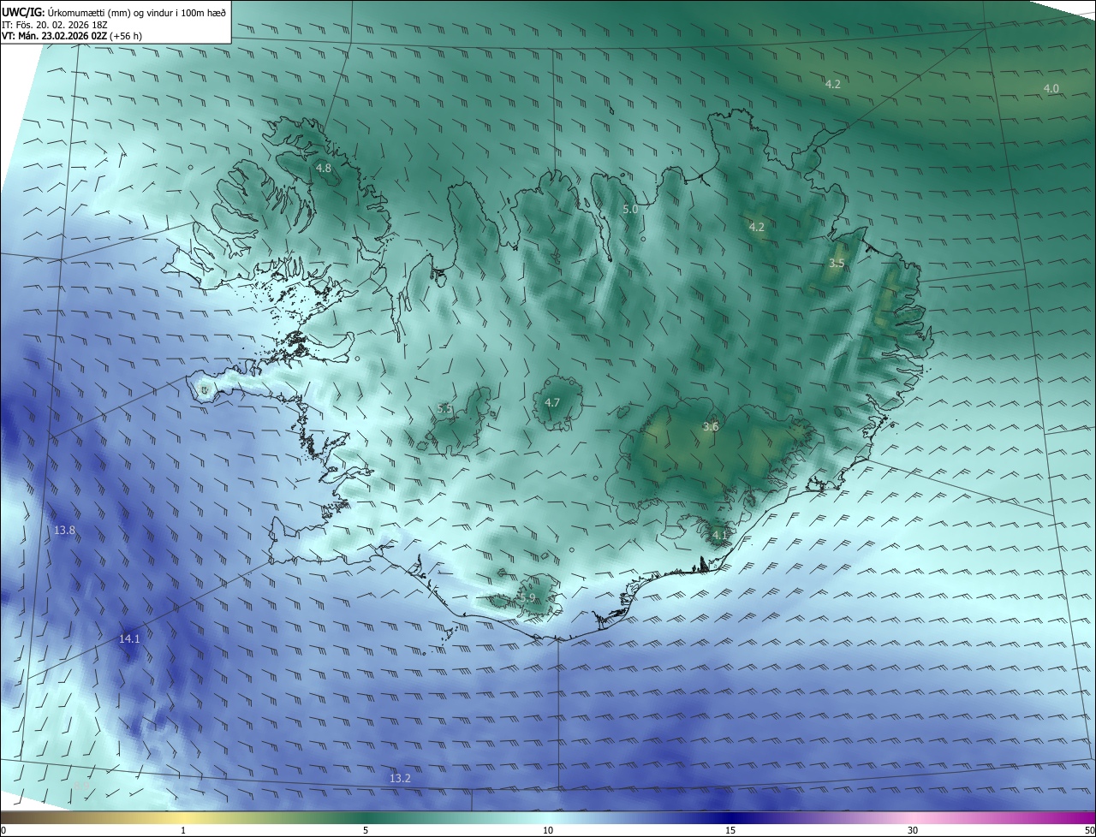The width and height of the screenshot is (1096, 837).
Task: Click the '10' tick on the color scale
Action: click(548, 830)
